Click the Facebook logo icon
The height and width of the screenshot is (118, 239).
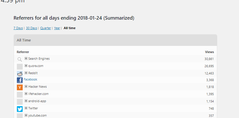pyautogui.click(x=20, y=80)
